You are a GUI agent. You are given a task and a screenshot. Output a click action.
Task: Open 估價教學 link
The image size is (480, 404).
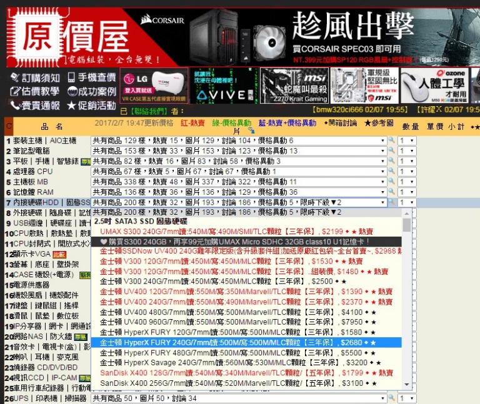tap(34, 91)
